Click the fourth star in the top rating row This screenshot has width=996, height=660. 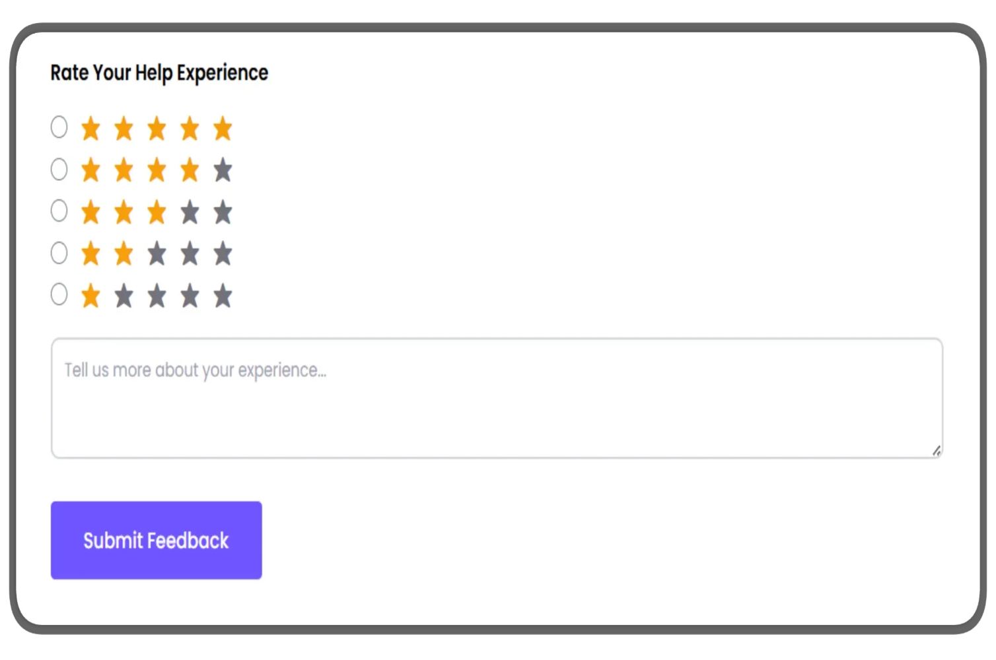(x=190, y=129)
